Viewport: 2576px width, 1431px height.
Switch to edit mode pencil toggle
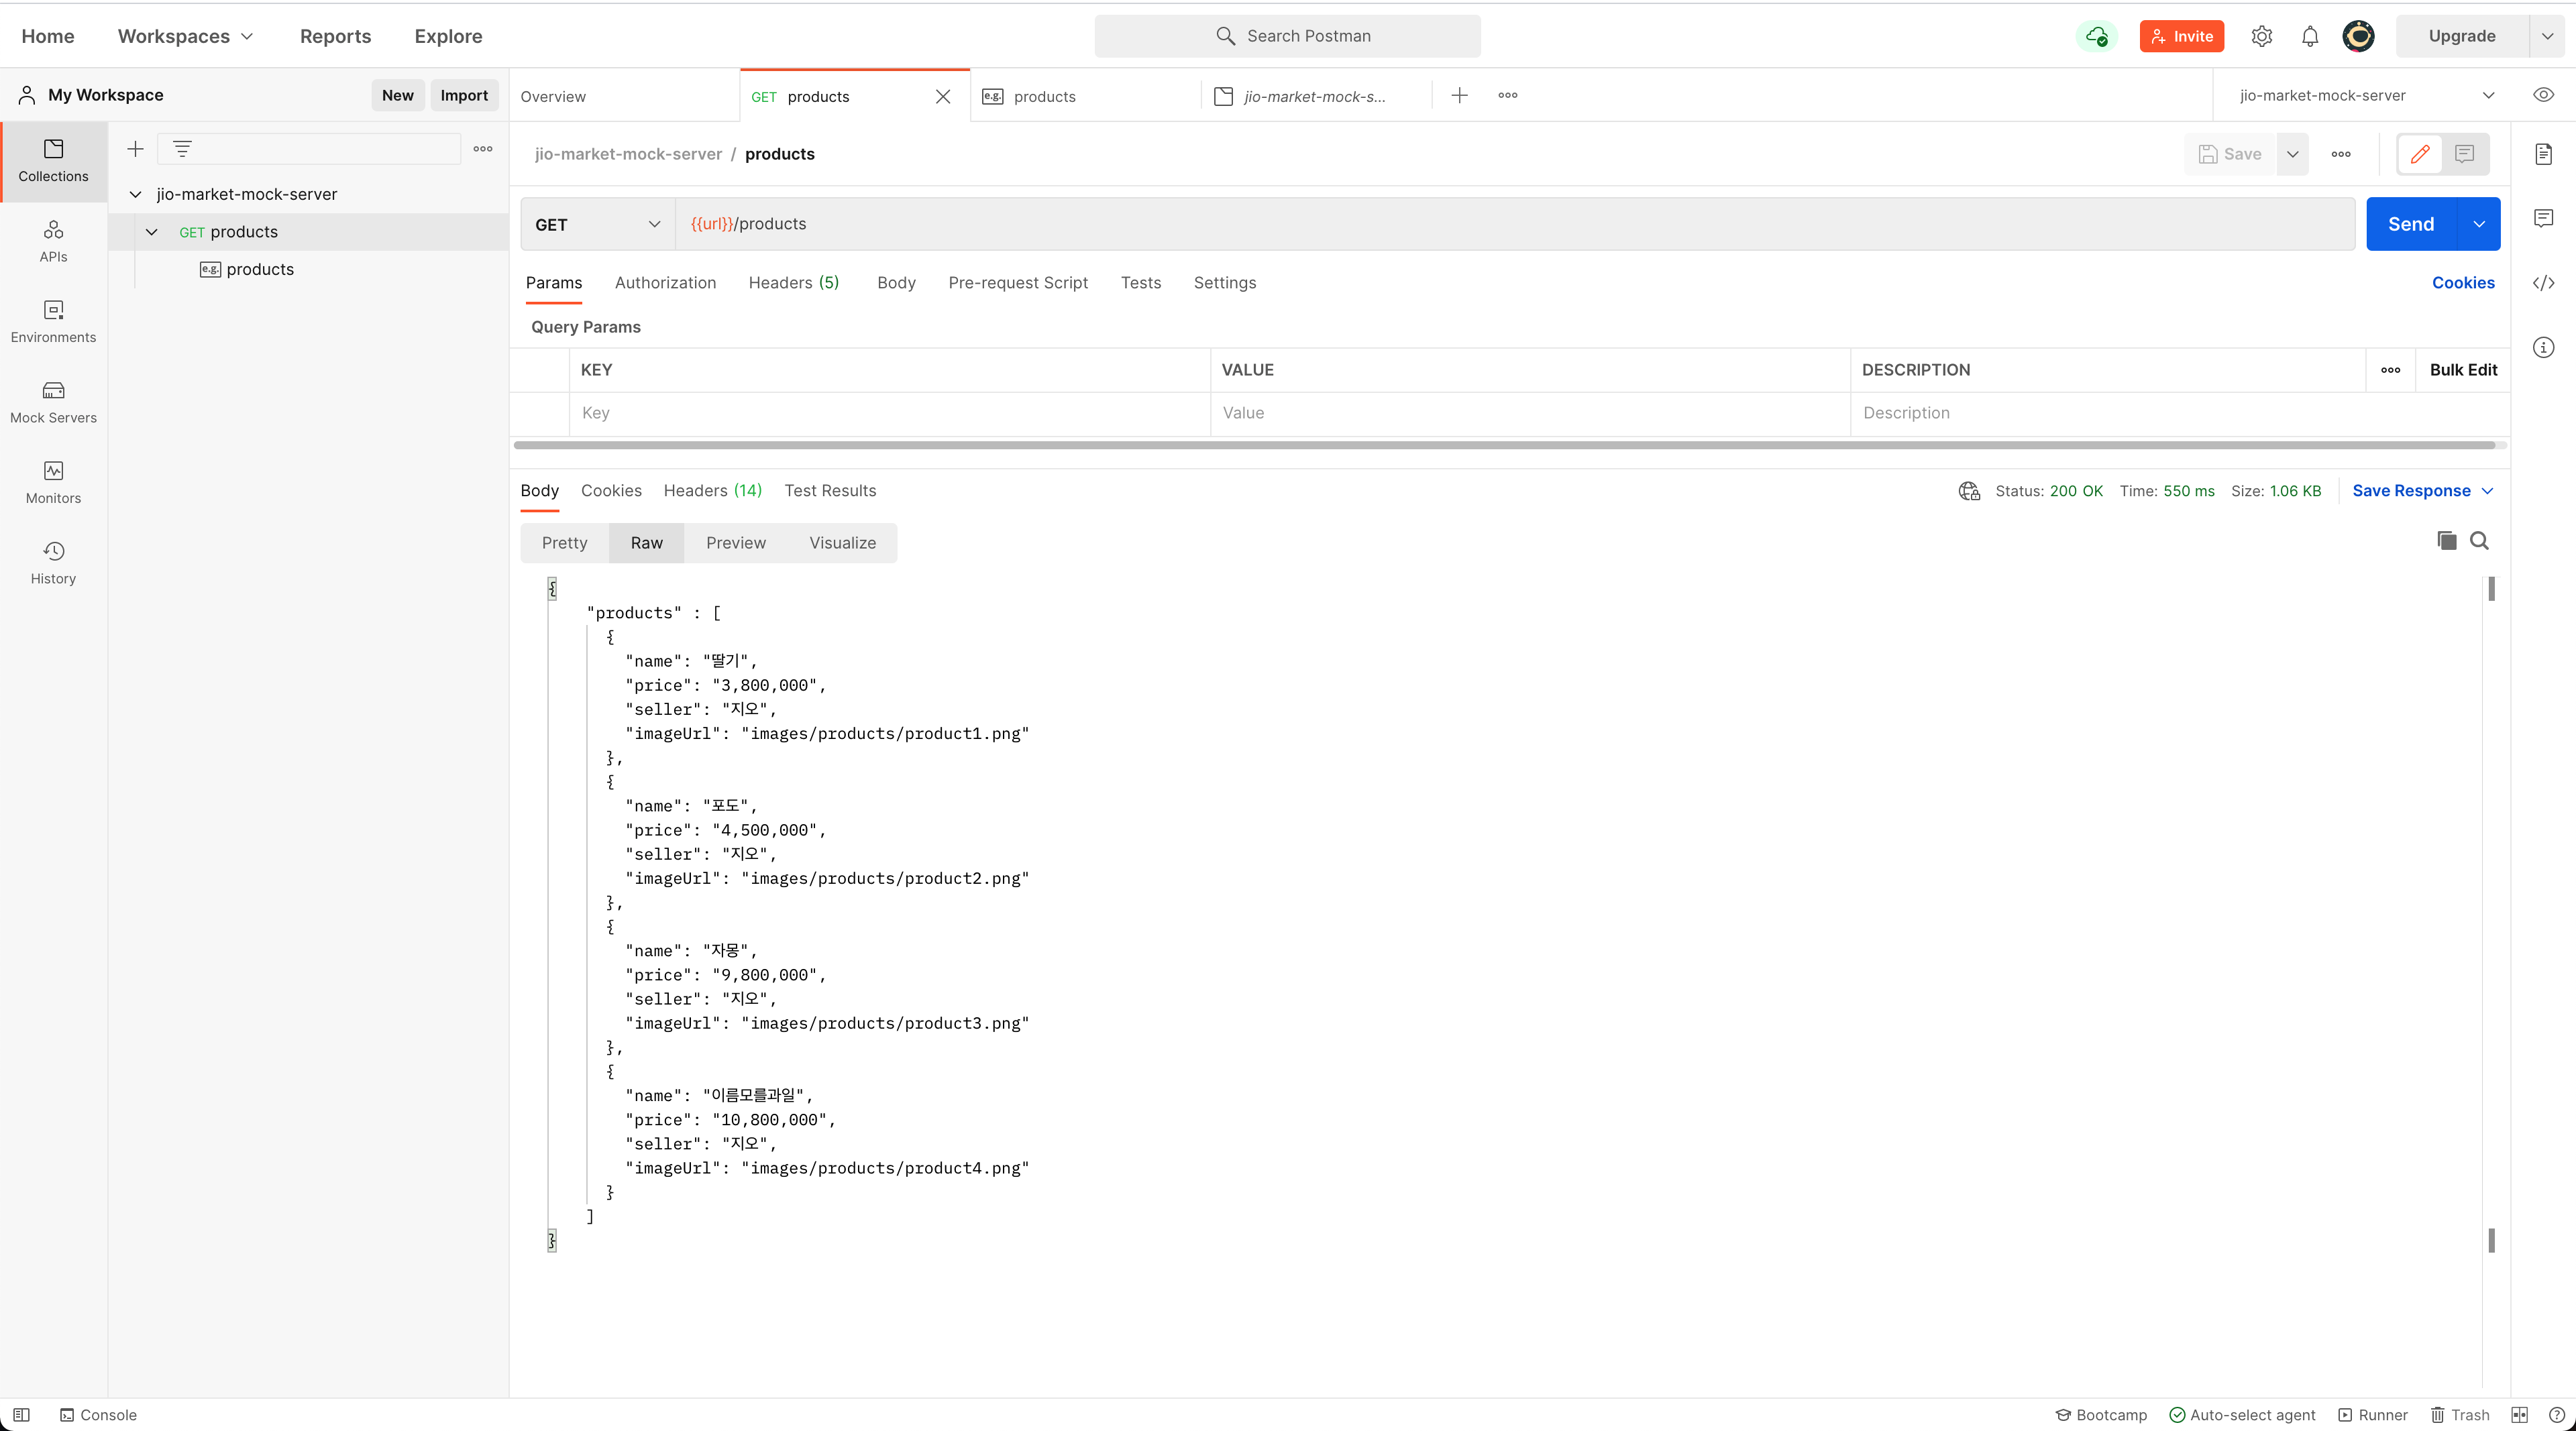[2419, 154]
